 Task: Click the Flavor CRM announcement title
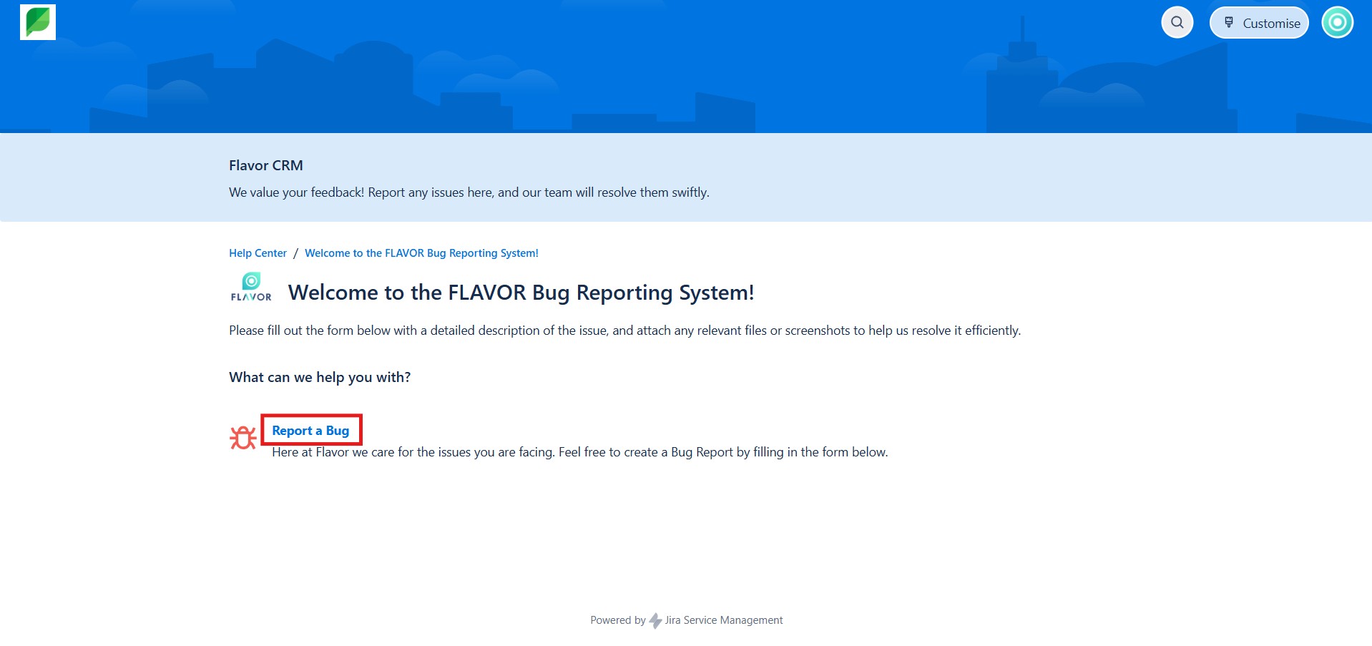(x=266, y=165)
